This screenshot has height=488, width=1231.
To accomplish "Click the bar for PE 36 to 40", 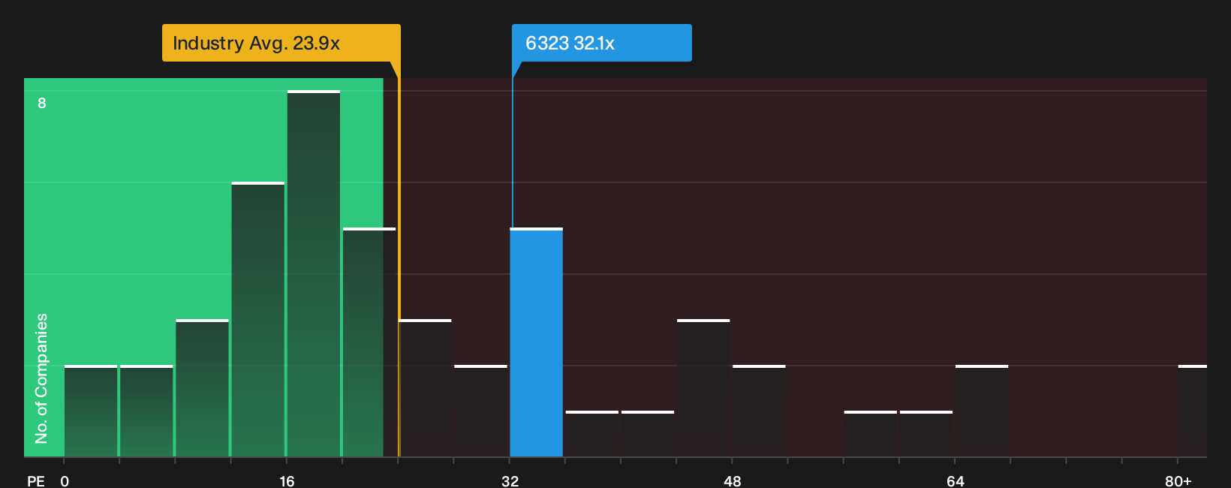I will point(592,434).
